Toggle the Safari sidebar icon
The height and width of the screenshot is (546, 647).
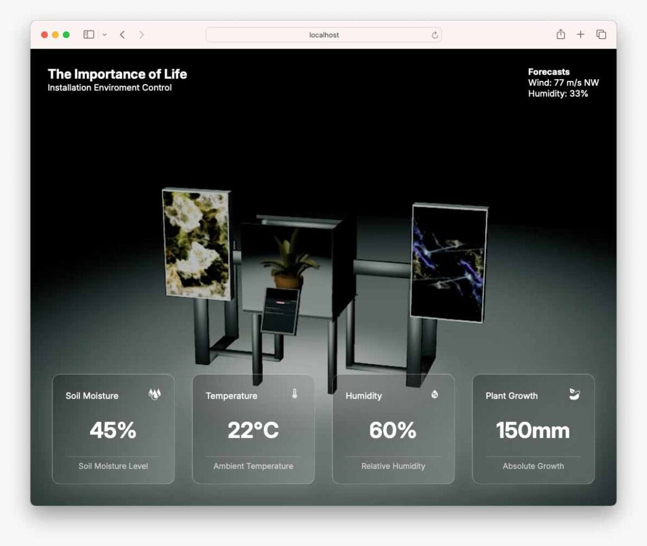[89, 35]
